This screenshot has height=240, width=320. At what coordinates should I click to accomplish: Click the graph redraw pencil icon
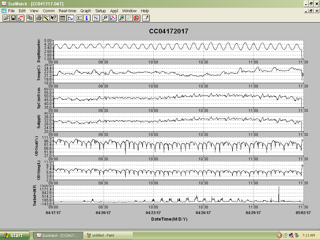146,18
